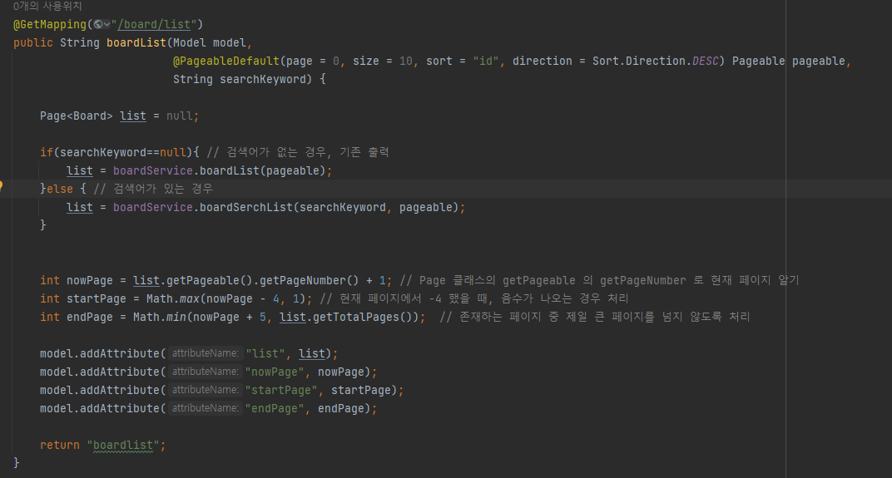
Task: Click the Pageable pageable parameter
Action: click(789, 61)
